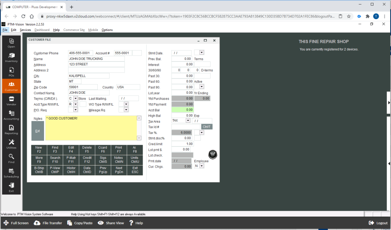This screenshot has height=230, width=391.
Task: Open the Services menu
Action: point(25,30)
